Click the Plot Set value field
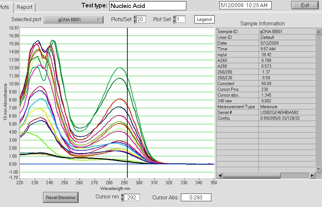 point(181,20)
